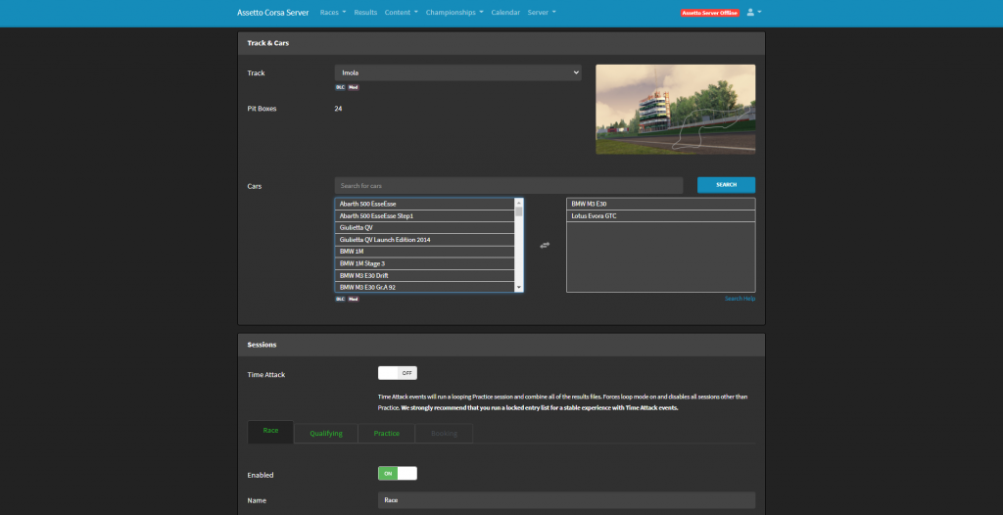
Task: Open the Track dropdown showing Imola
Action: coord(458,72)
